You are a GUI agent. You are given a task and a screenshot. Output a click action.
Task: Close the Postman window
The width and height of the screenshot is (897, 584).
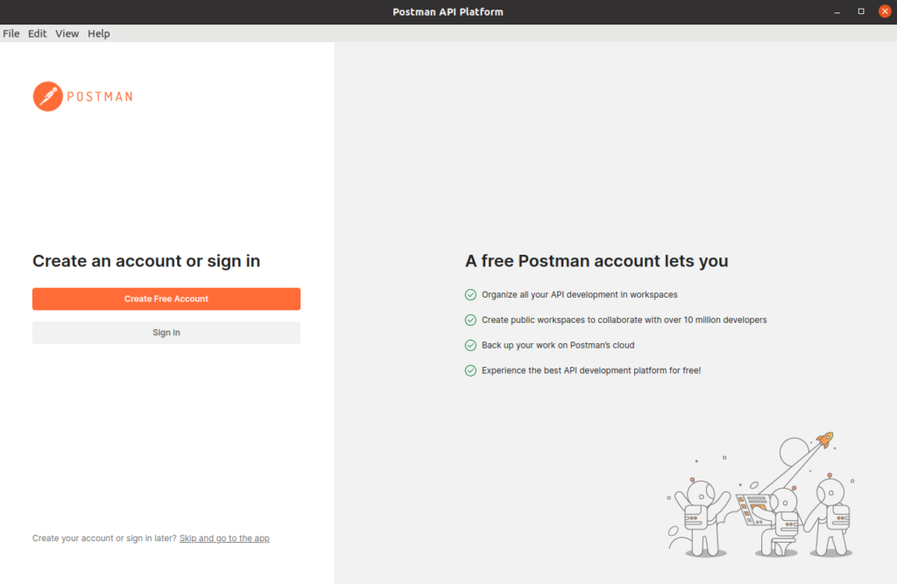click(885, 11)
